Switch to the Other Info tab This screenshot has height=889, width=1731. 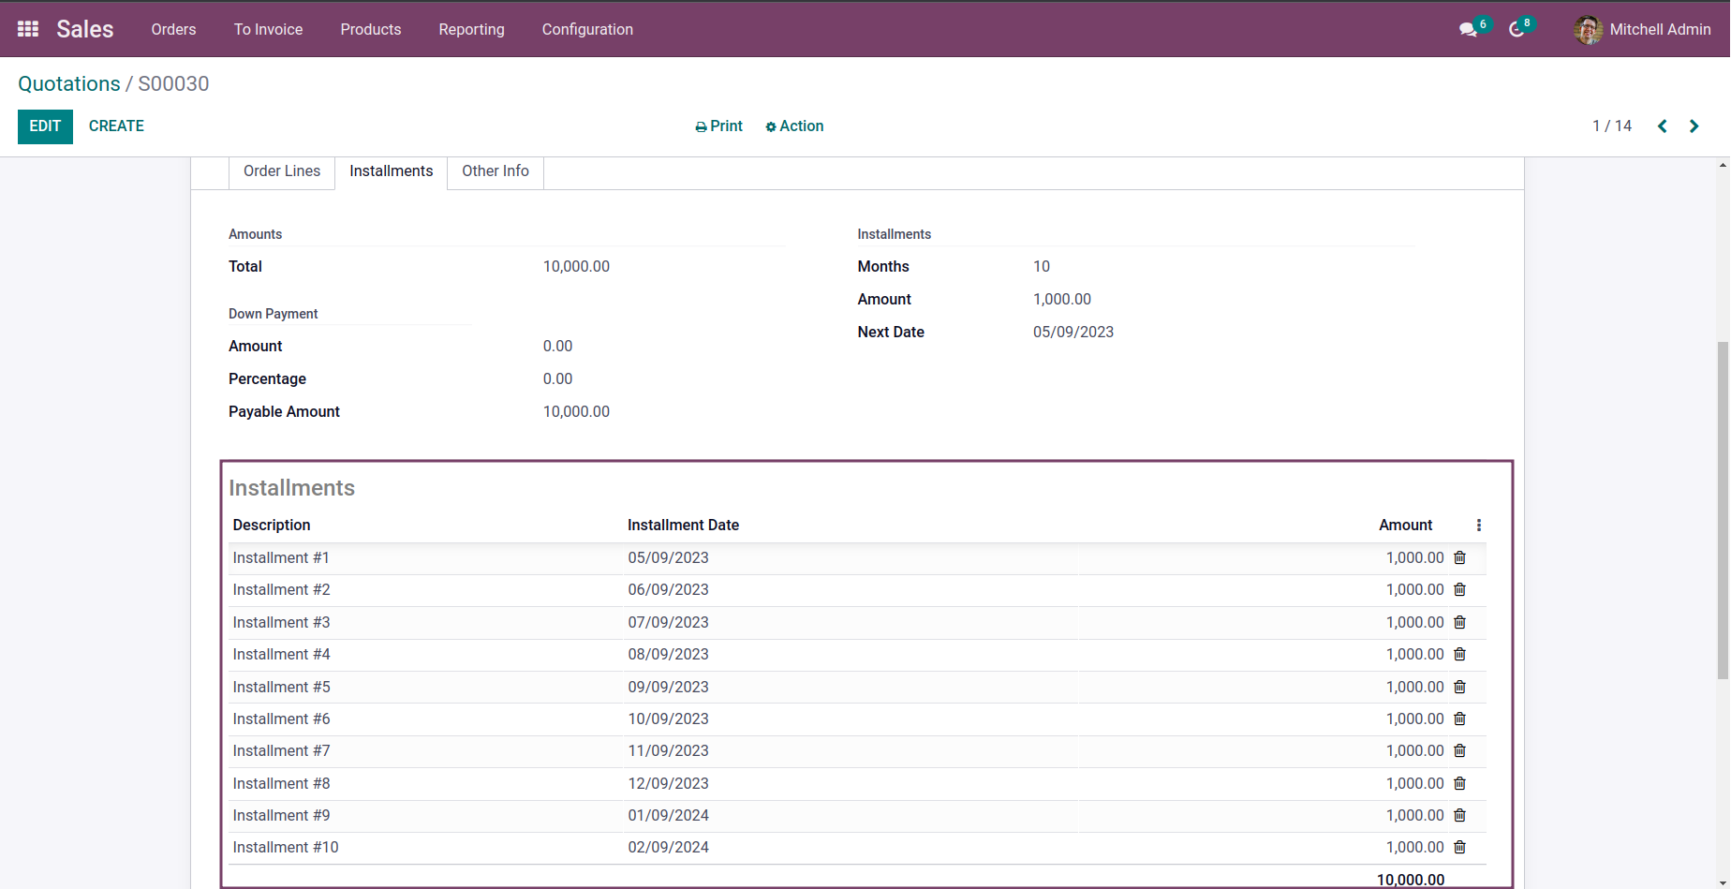coord(495,171)
